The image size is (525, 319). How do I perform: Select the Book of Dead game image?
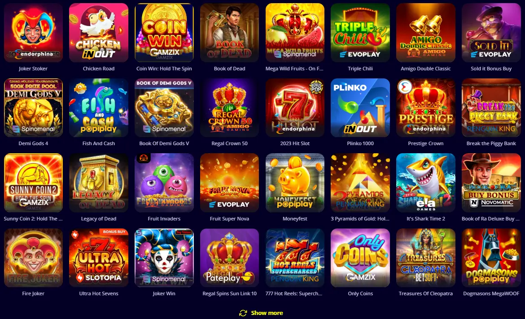click(x=229, y=32)
